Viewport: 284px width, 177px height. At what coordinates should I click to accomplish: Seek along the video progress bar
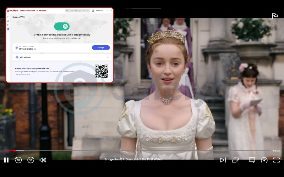click(x=137, y=150)
